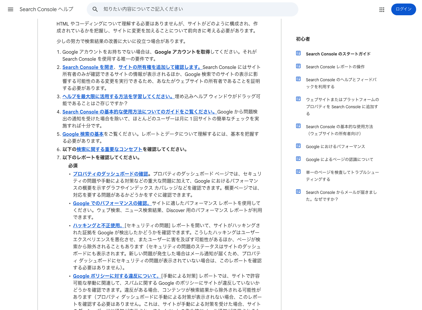Open sidebar article Search Console の基本的な使用方法
Viewport: 422px width, 310px height.
(x=339, y=130)
